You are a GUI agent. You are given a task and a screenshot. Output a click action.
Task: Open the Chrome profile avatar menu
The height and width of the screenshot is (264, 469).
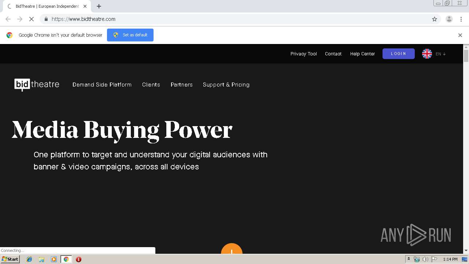pyautogui.click(x=449, y=19)
